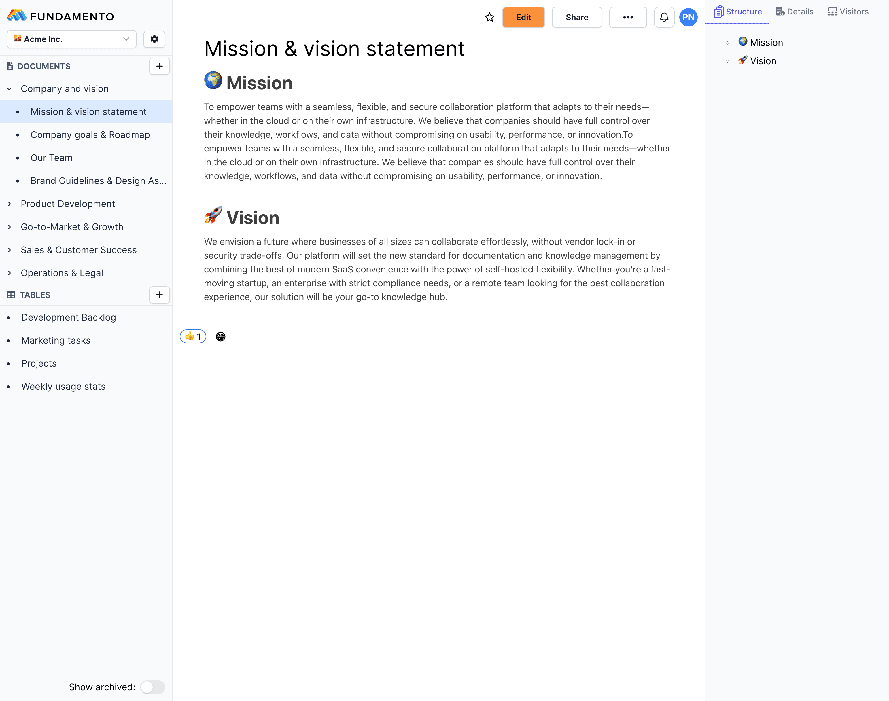Add a thumbs up reaction
This screenshot has height=701, width=889.
(192, 336)
